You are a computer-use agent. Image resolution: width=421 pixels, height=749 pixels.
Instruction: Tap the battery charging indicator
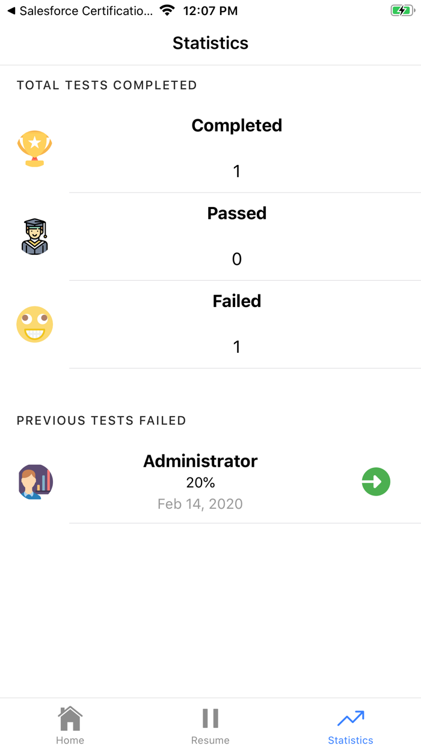402,11
